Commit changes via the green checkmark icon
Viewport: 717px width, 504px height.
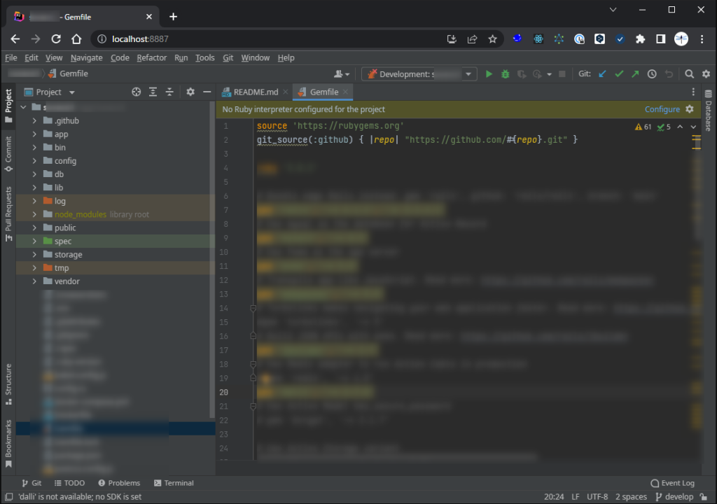coord(619,73)
